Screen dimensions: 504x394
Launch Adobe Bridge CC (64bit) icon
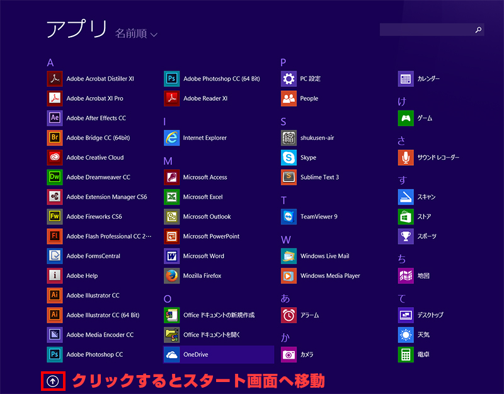[55, 137]
